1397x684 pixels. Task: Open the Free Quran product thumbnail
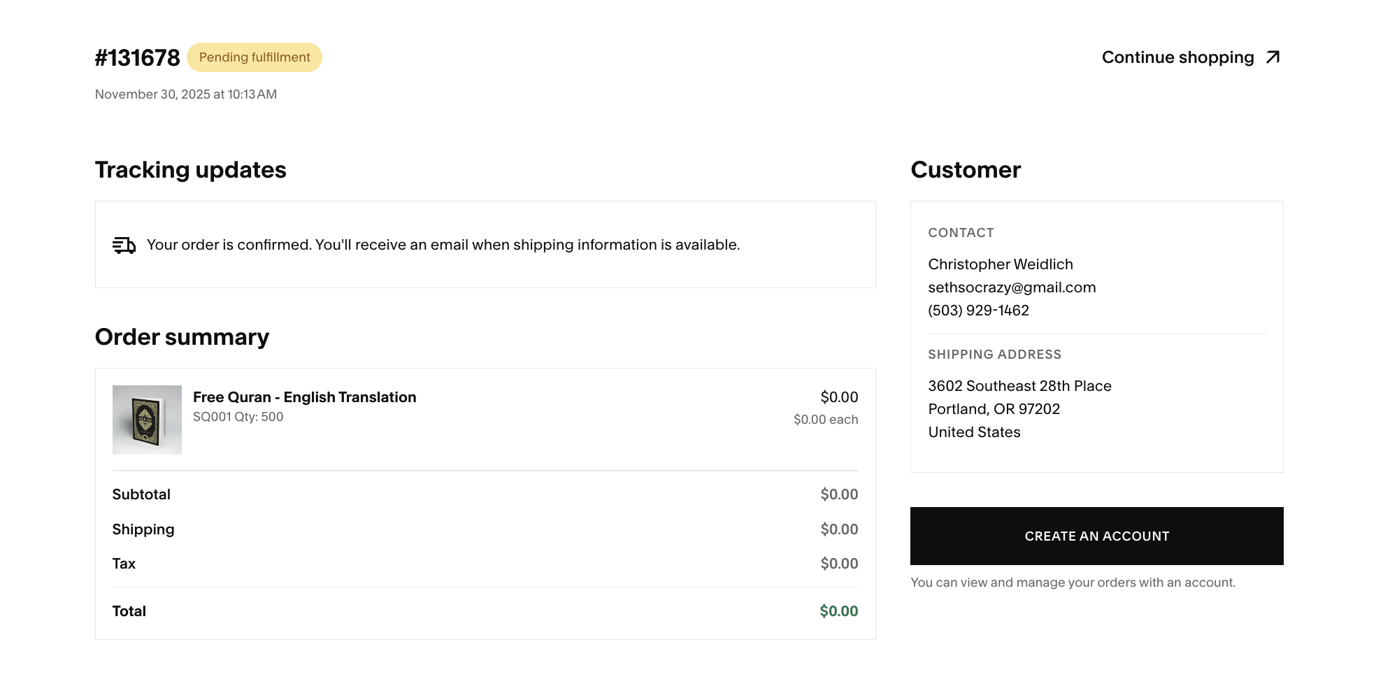pyautogui.click(x=147, y=420)
